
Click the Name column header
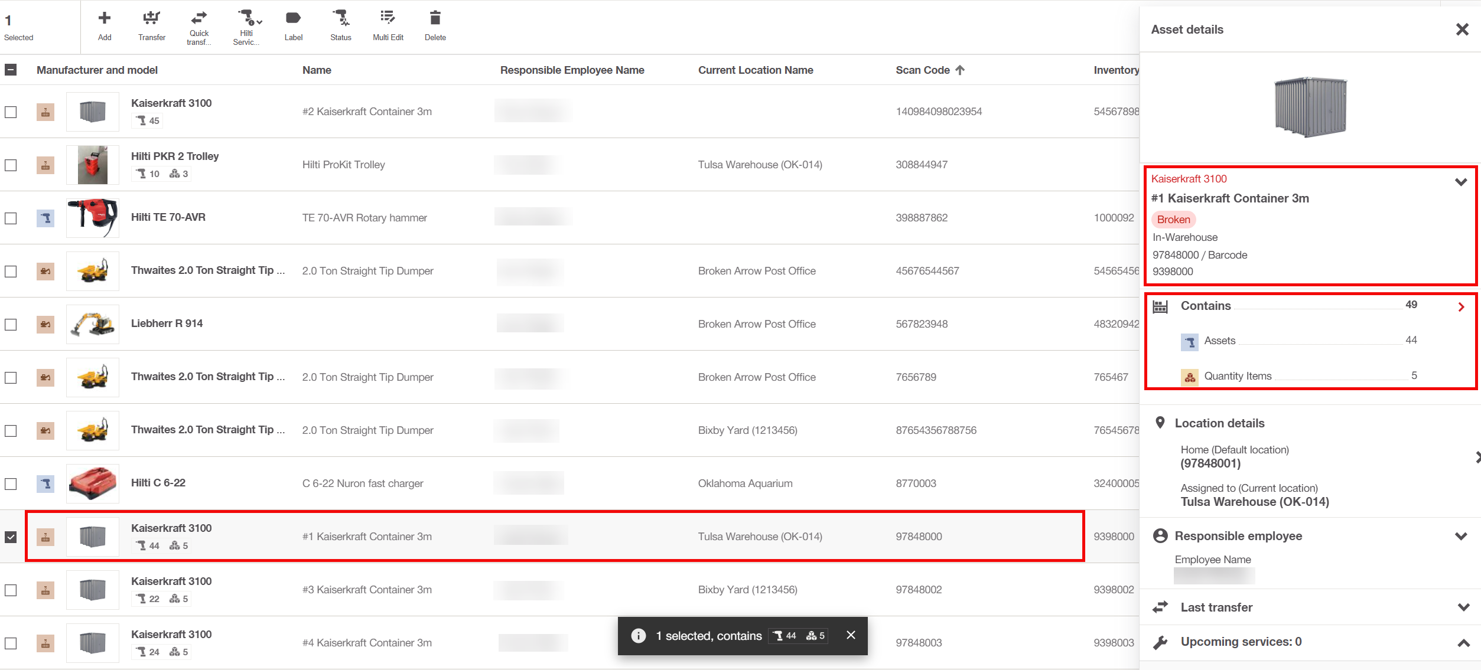[x=317, y=70]
